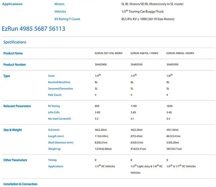Click product number 30402550
The height and width of the screenshot is (187, 216).
137,65
